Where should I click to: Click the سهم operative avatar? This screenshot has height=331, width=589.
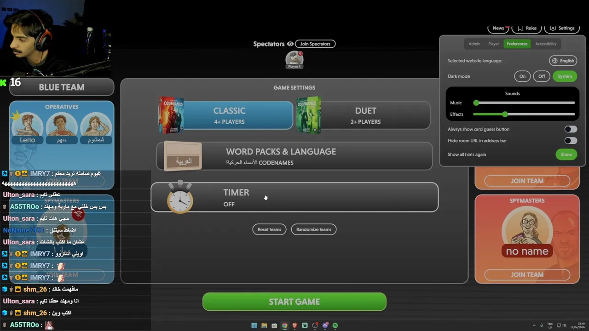coord(62,128)
